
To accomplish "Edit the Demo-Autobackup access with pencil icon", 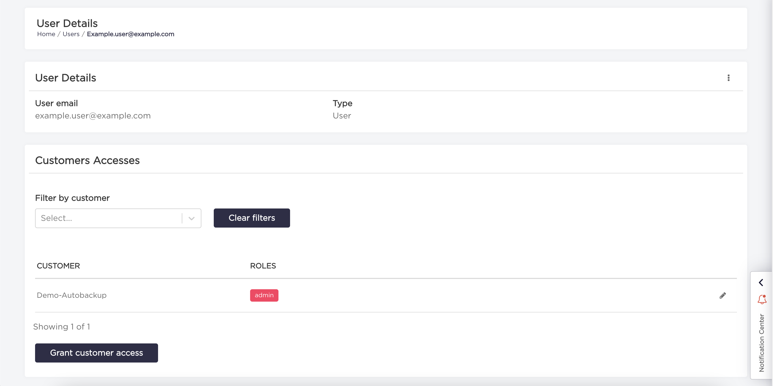I will tap(723, 295).
